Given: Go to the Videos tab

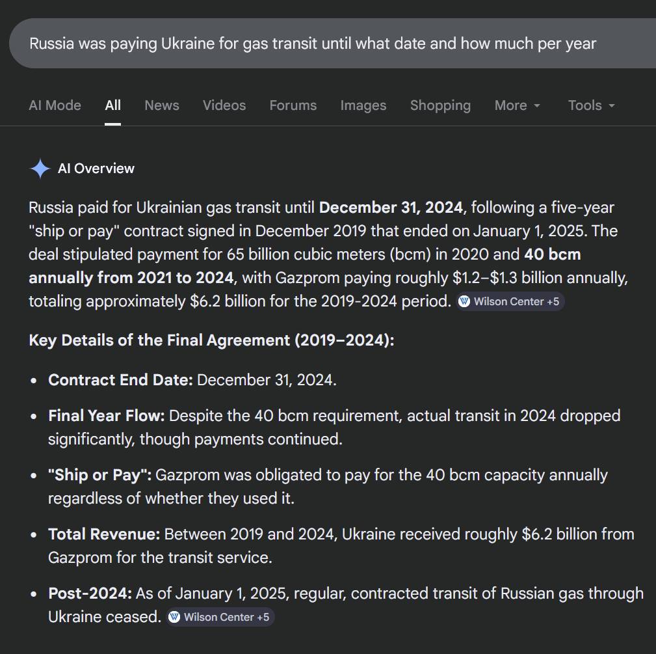Looking at the screenshot, I should [224, 105].
